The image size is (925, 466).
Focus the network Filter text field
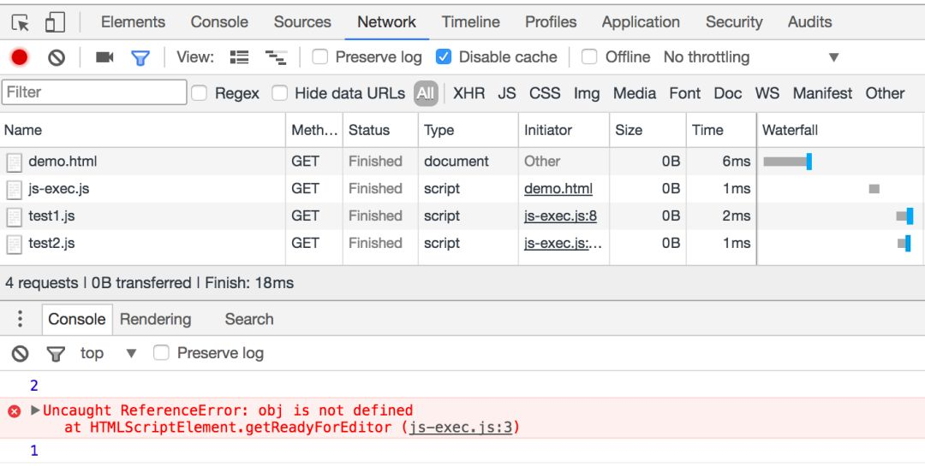click(94, 92)
